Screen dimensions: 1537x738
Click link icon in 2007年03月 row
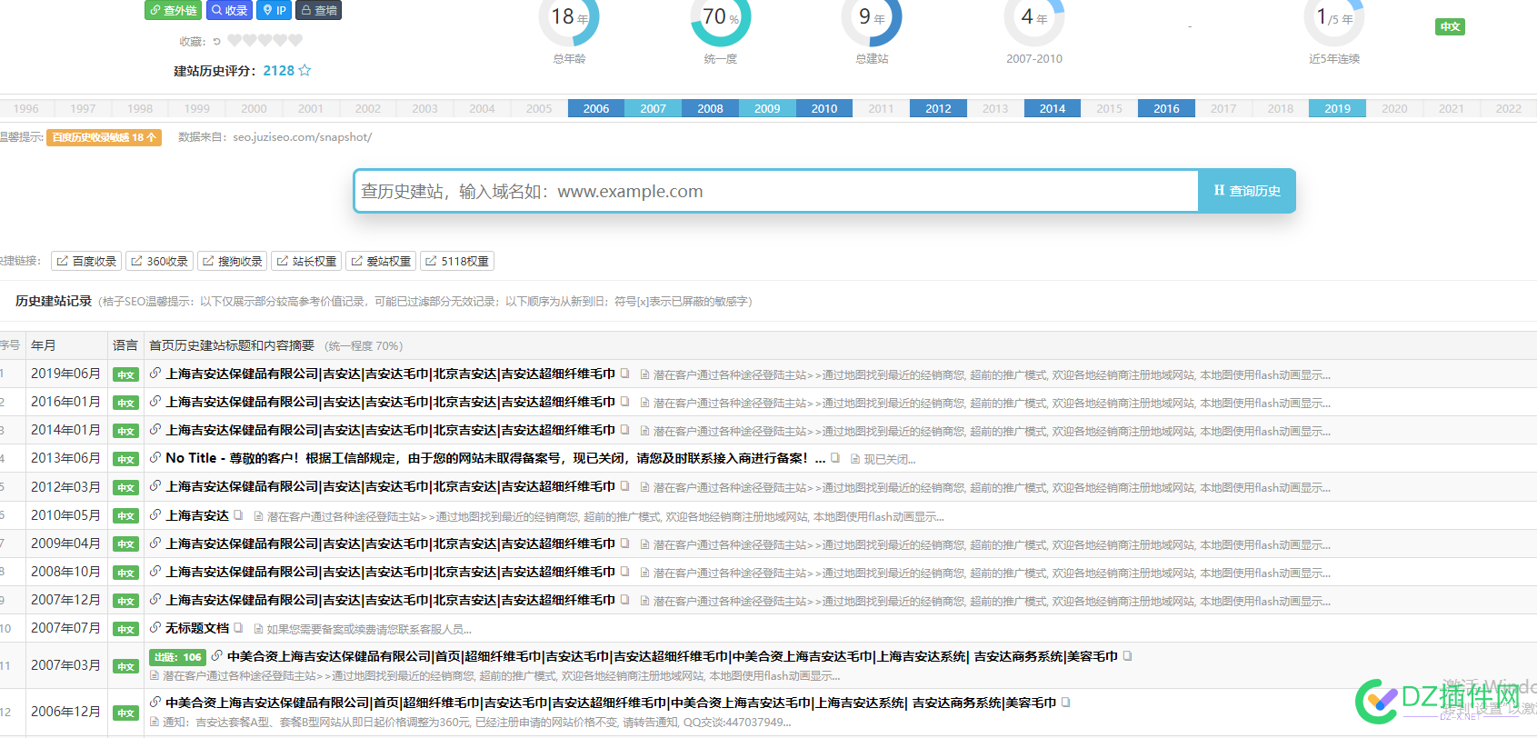[x=217, y=656]
